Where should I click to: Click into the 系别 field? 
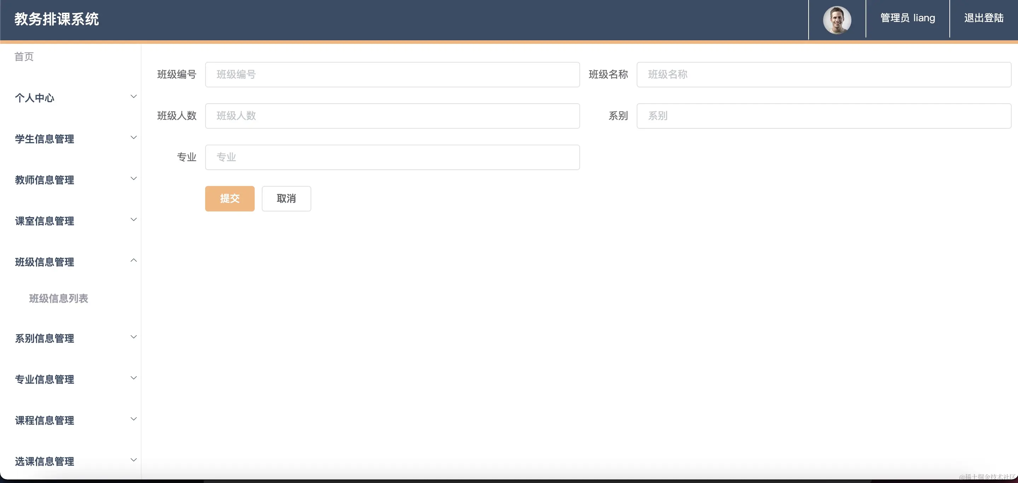823,116
